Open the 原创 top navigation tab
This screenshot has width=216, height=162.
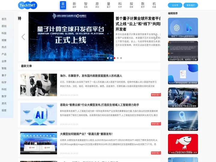pyautogui.click(x=97, y=5)
